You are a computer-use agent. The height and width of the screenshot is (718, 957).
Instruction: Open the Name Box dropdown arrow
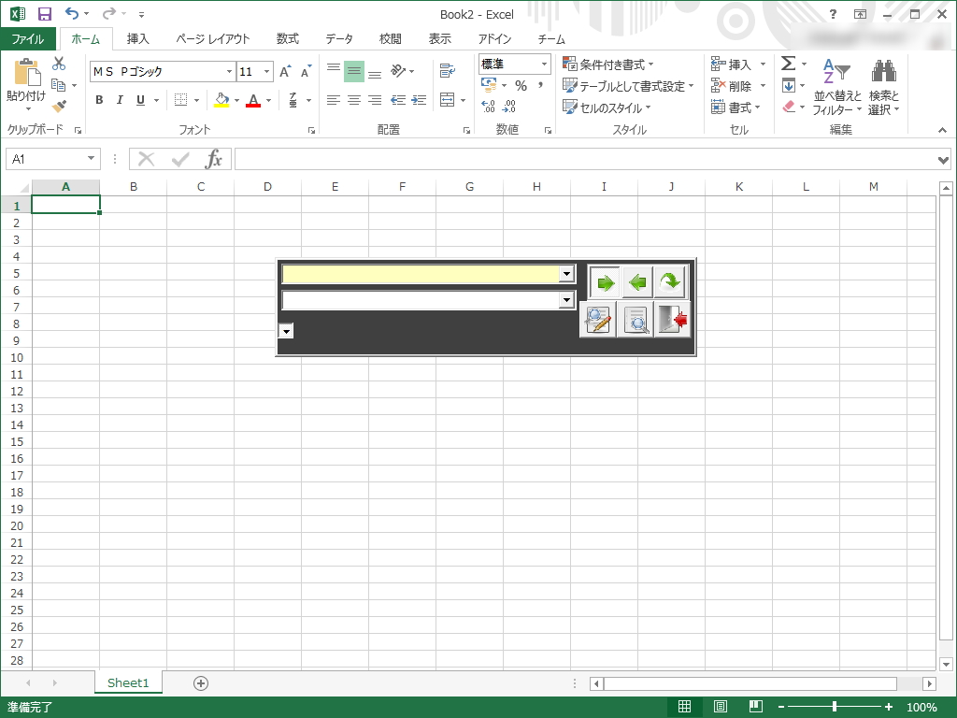point(91,159)
